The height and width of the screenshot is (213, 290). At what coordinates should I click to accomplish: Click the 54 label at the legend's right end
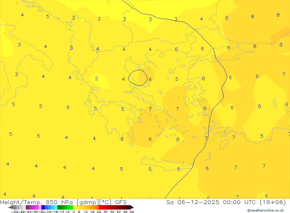tap(132, 212)
